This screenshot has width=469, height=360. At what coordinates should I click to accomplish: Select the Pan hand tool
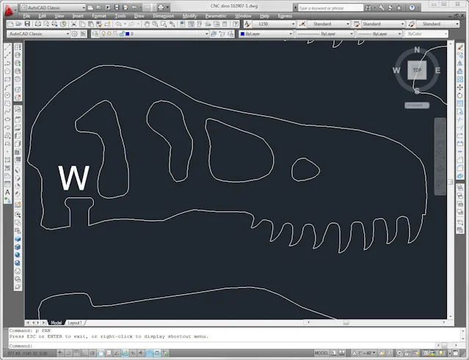click(147, 24)
